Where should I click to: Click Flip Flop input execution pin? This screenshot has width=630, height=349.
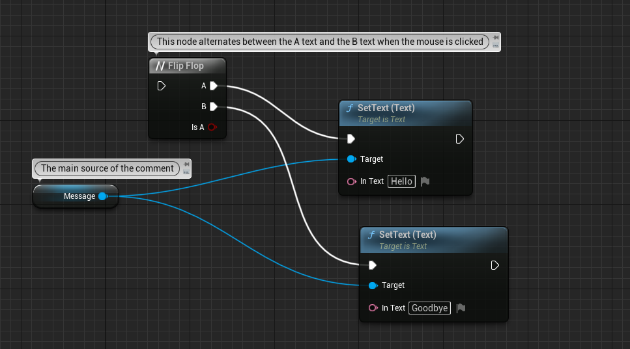click(161, 86)
